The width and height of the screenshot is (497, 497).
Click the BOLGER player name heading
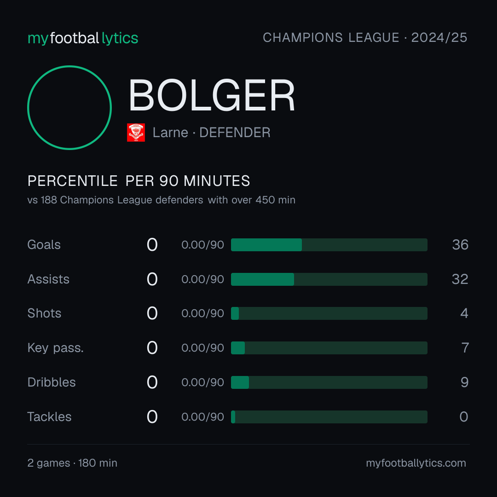click(212, 95)
